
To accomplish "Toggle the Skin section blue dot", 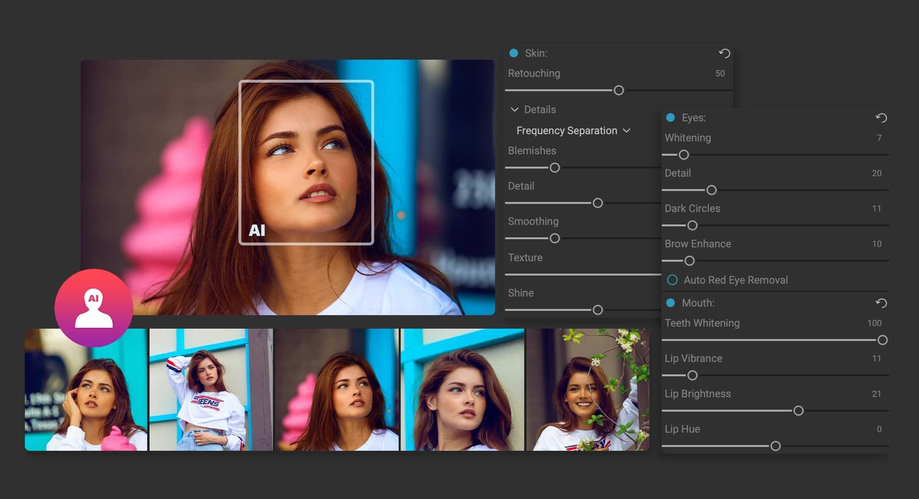I will click(514, 53).
